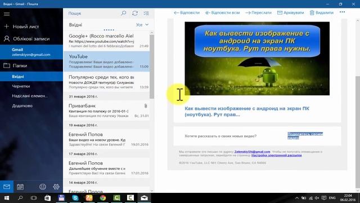Click the ZelenskiySN@gmail.com address link
360x203 pixels.
pos(252,152)
